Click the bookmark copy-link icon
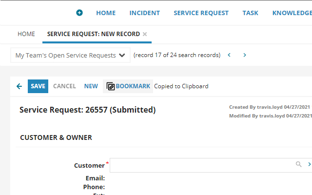 111,86
